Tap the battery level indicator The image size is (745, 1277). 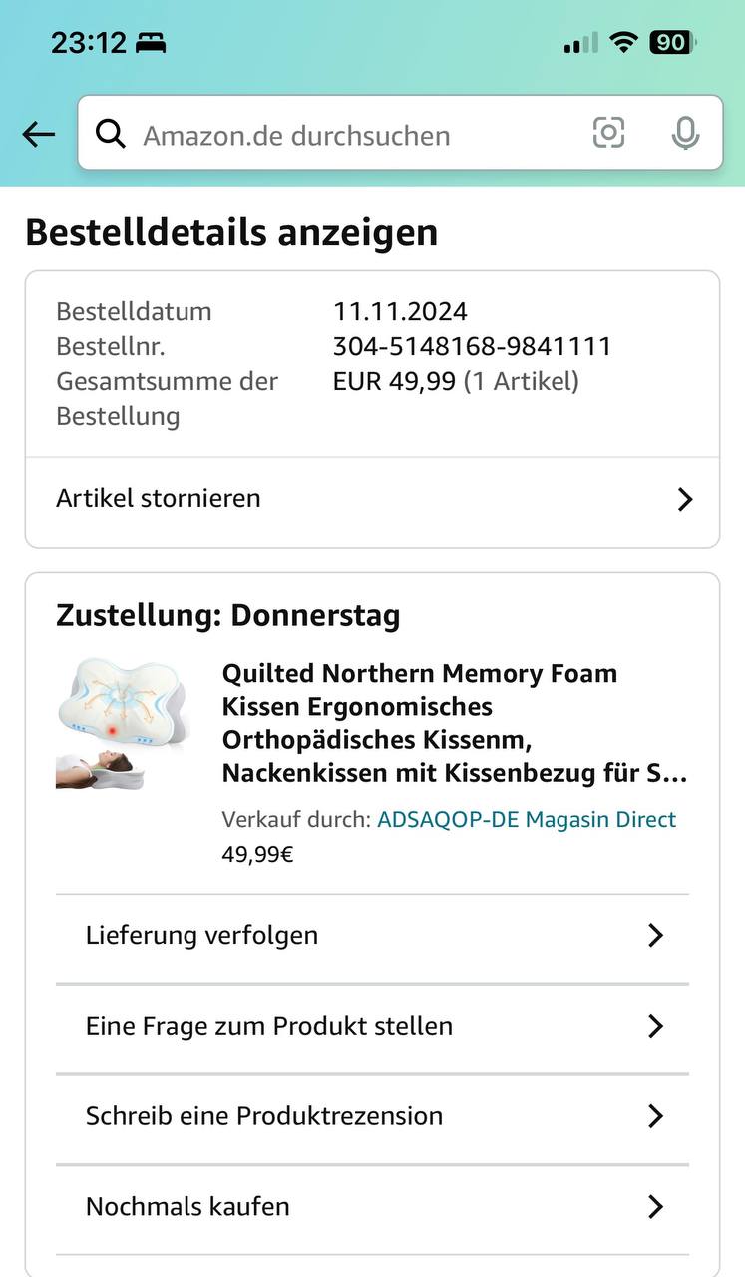pyautogui.click(x=673, y=43)
